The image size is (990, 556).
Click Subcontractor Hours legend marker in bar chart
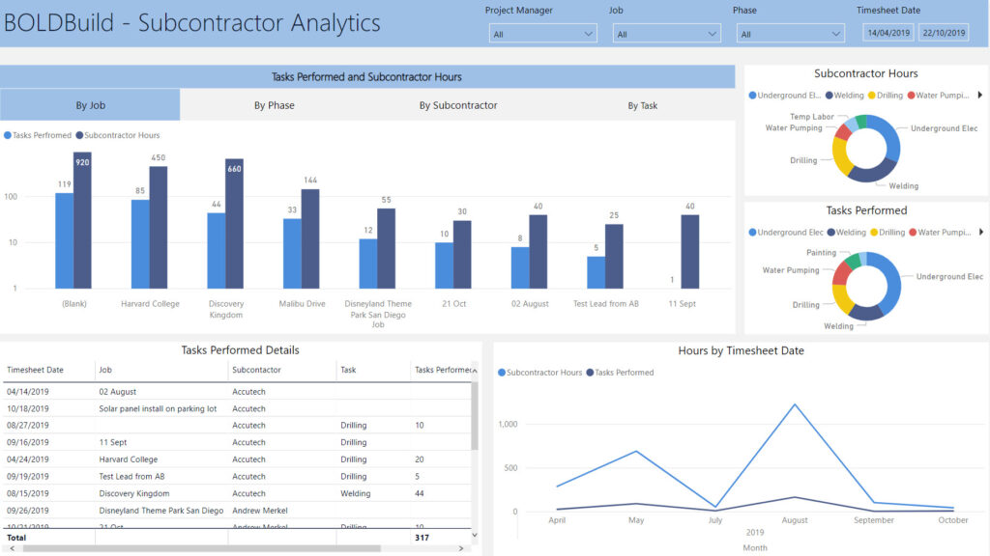point(78,136)
